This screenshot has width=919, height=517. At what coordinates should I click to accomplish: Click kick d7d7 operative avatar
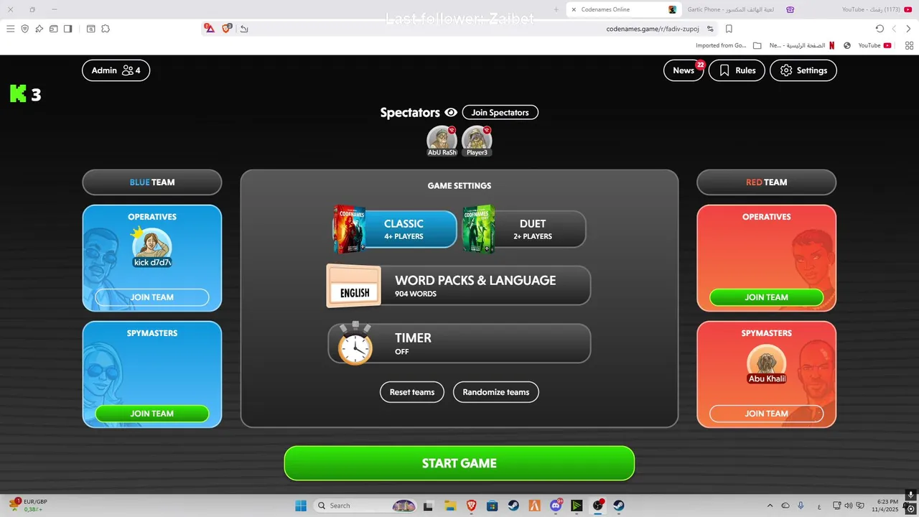152,248
